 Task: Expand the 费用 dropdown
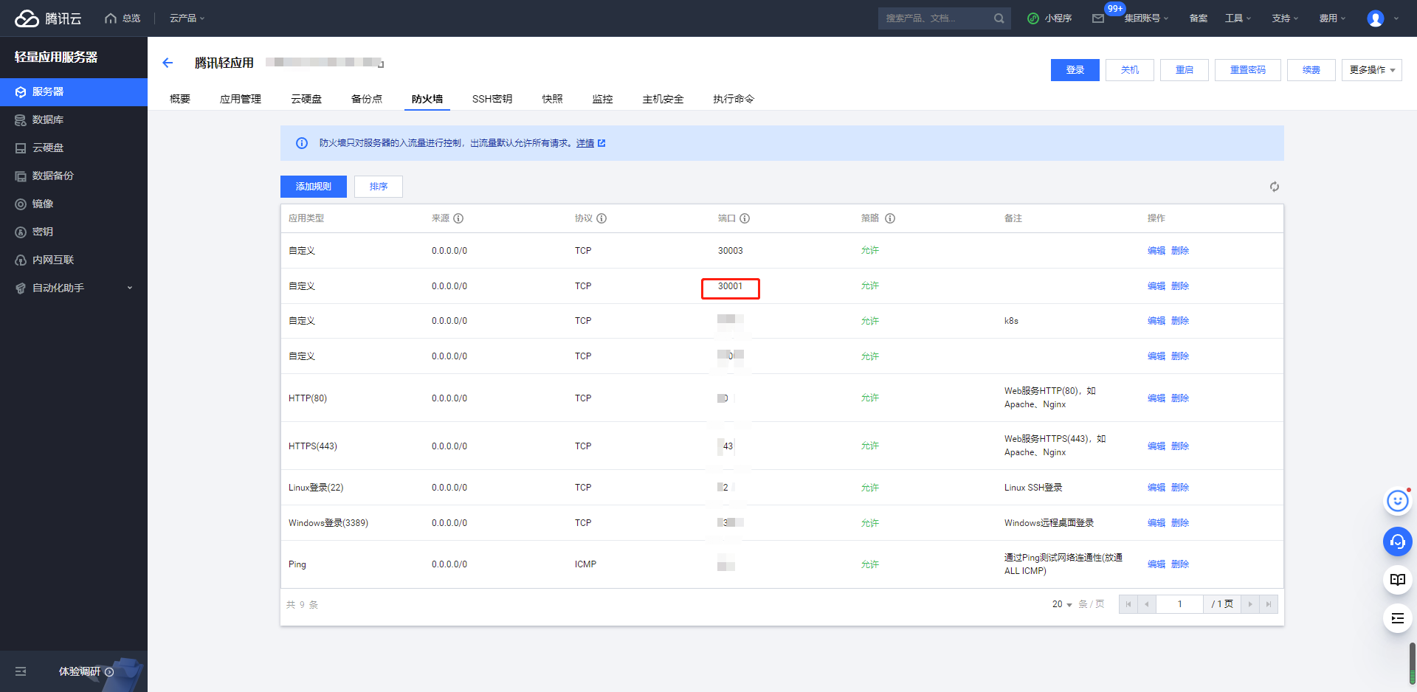pyautogui.click(x=1332, y=18)
